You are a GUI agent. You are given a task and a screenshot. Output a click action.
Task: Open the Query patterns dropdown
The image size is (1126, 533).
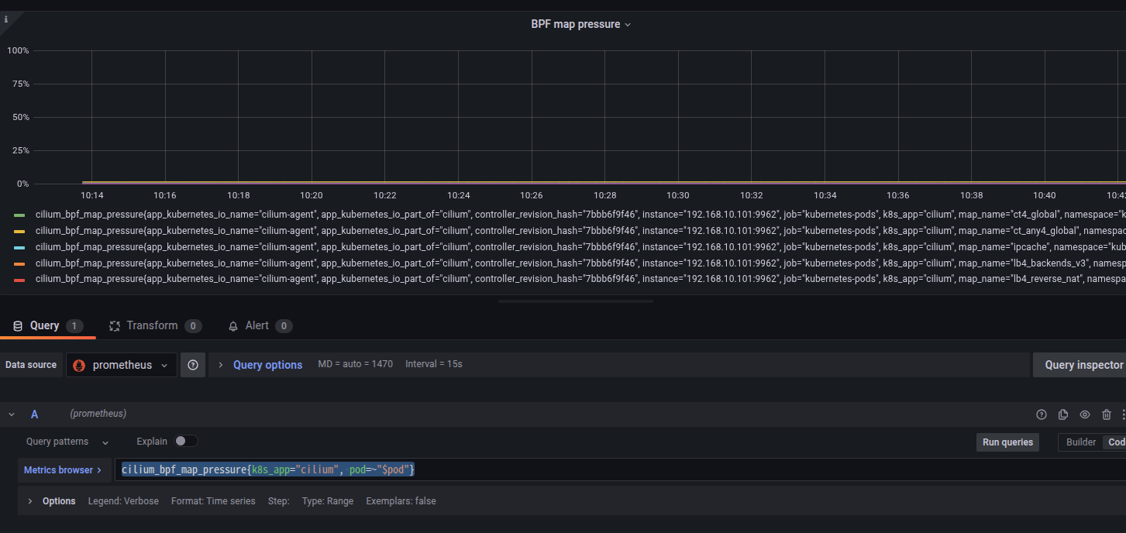67,442
